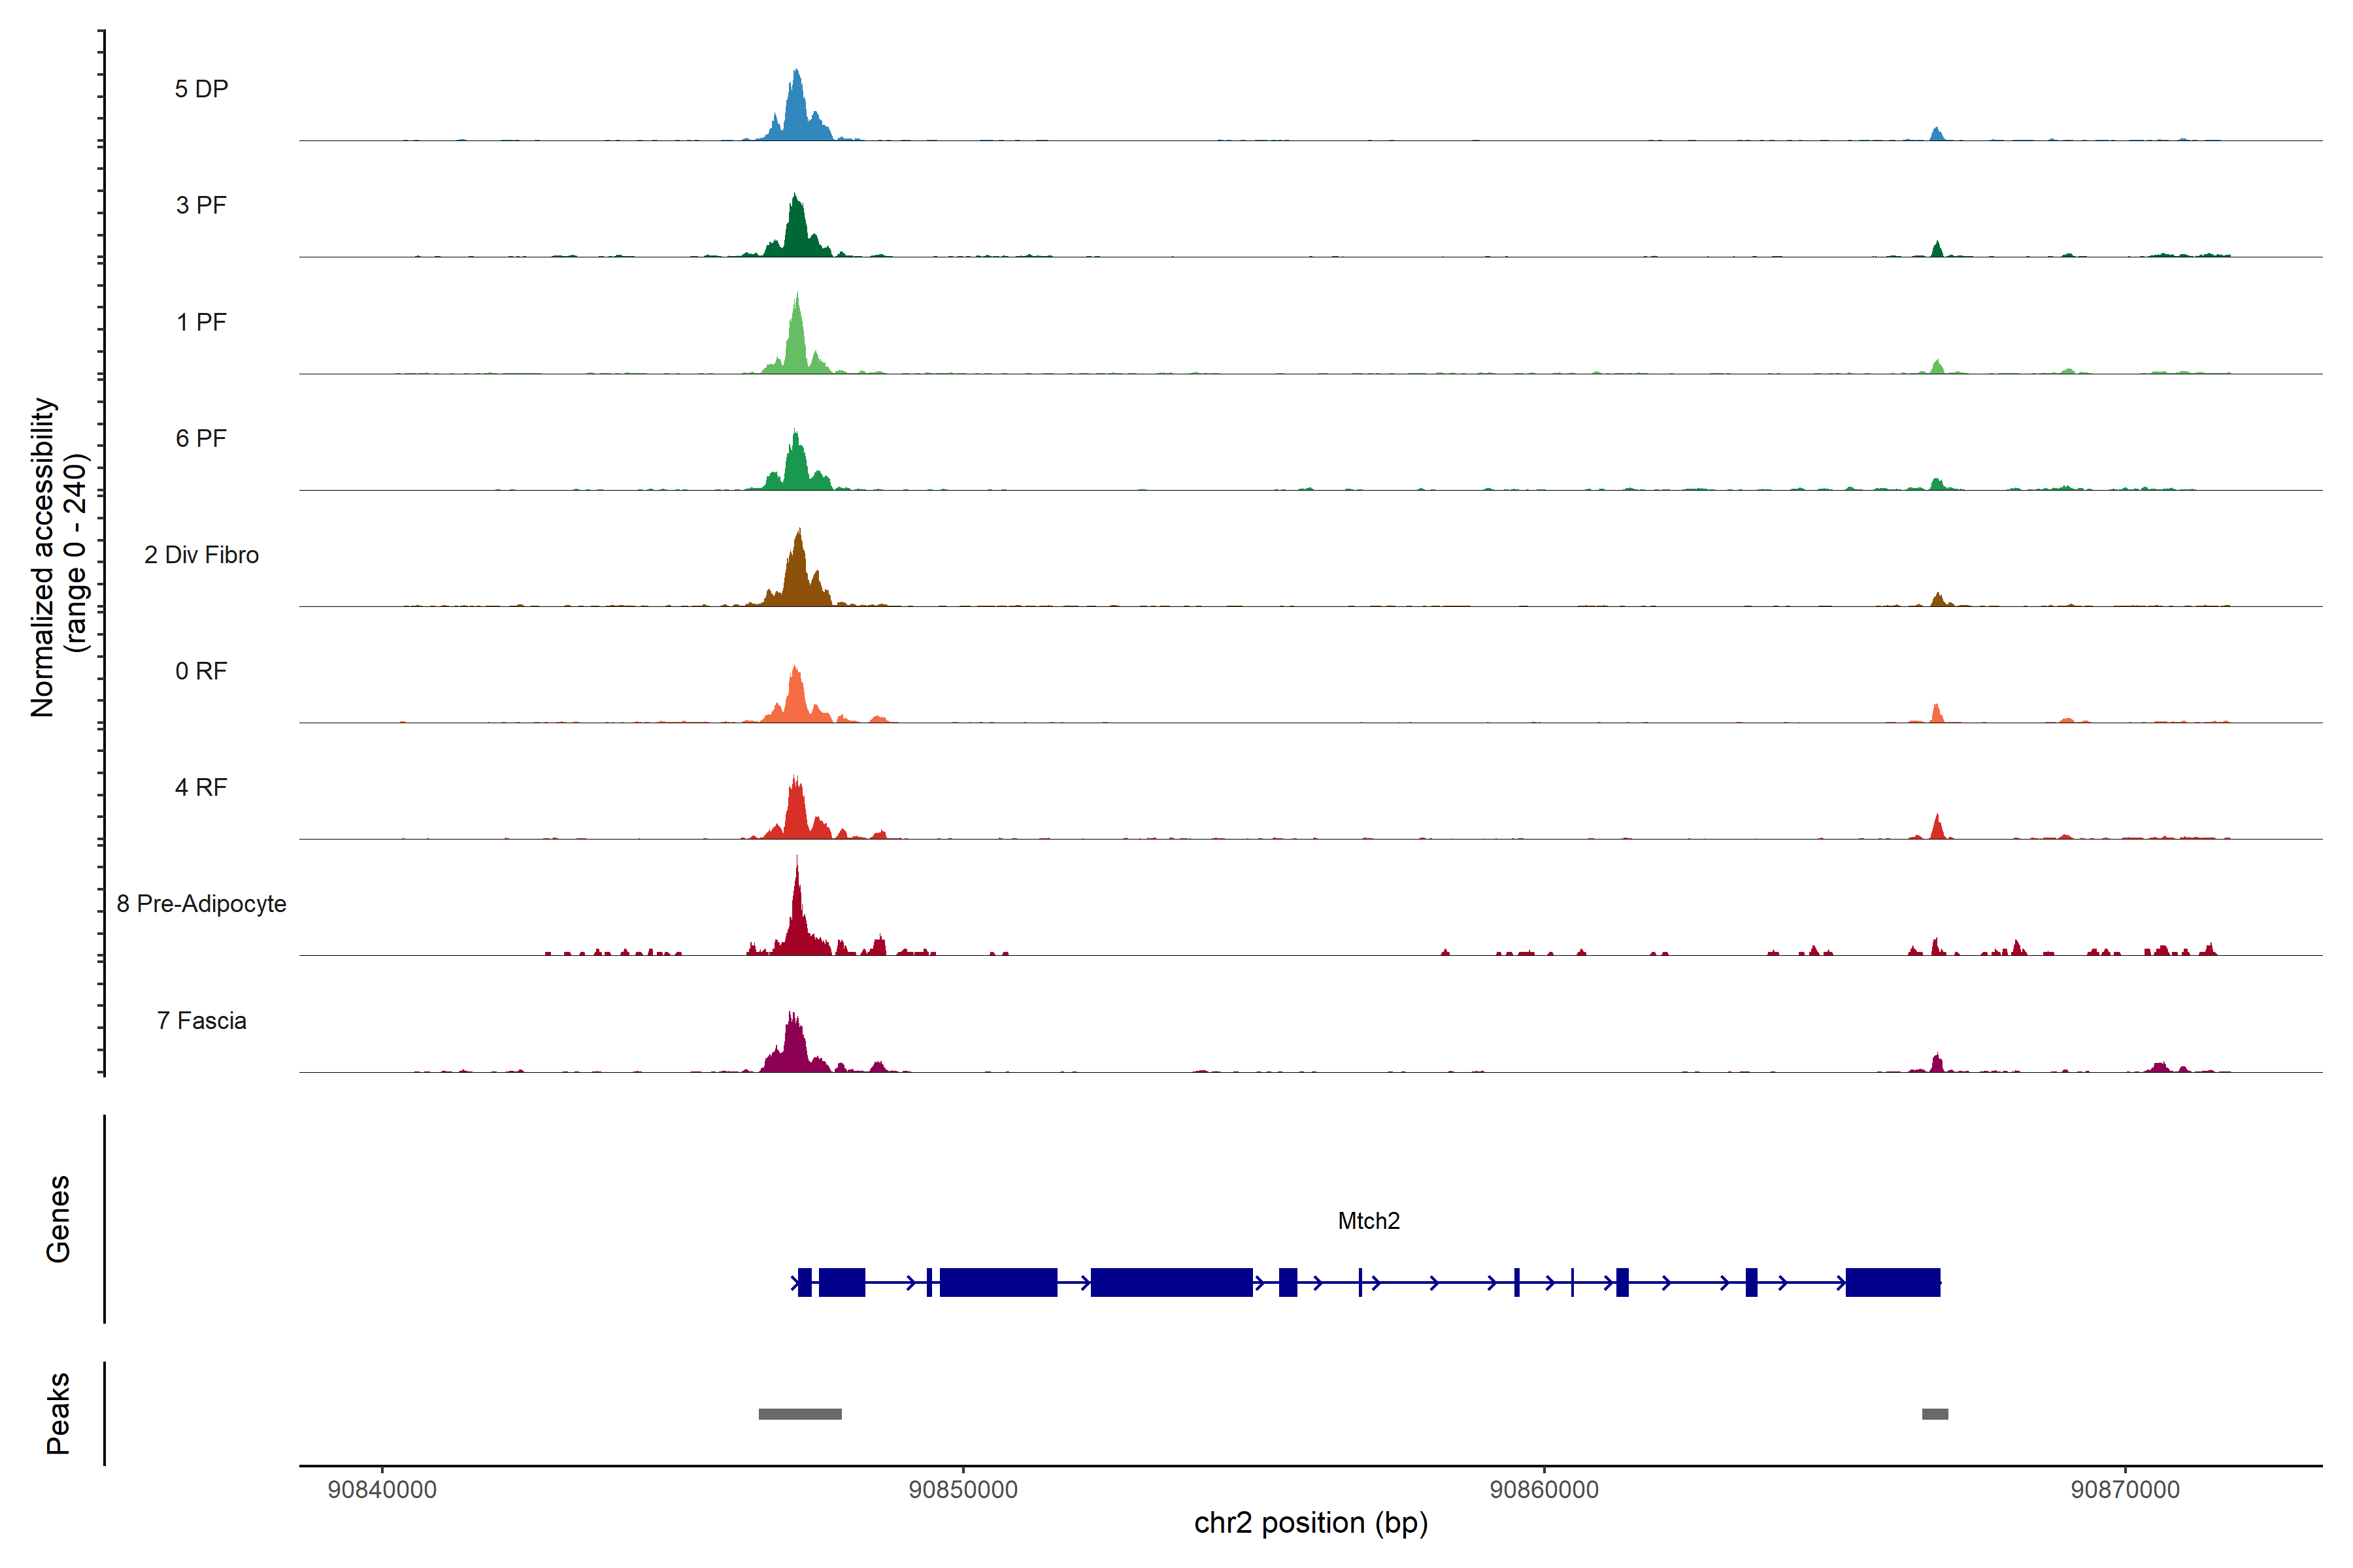Click the 90870000 axis tick label

tap(2125, 1489)
